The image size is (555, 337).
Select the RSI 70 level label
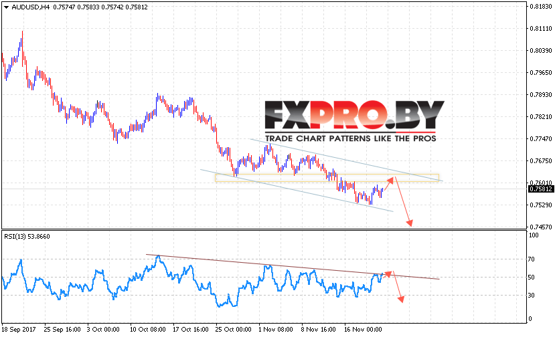(x=532, y=259)
